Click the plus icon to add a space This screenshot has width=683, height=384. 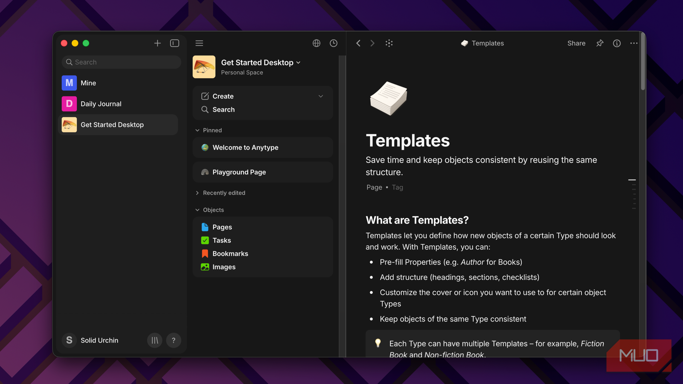(x=157, y=43)
